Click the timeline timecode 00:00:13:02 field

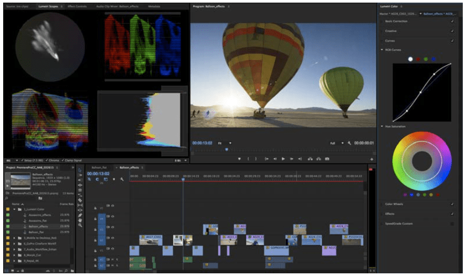pos(98,173)
